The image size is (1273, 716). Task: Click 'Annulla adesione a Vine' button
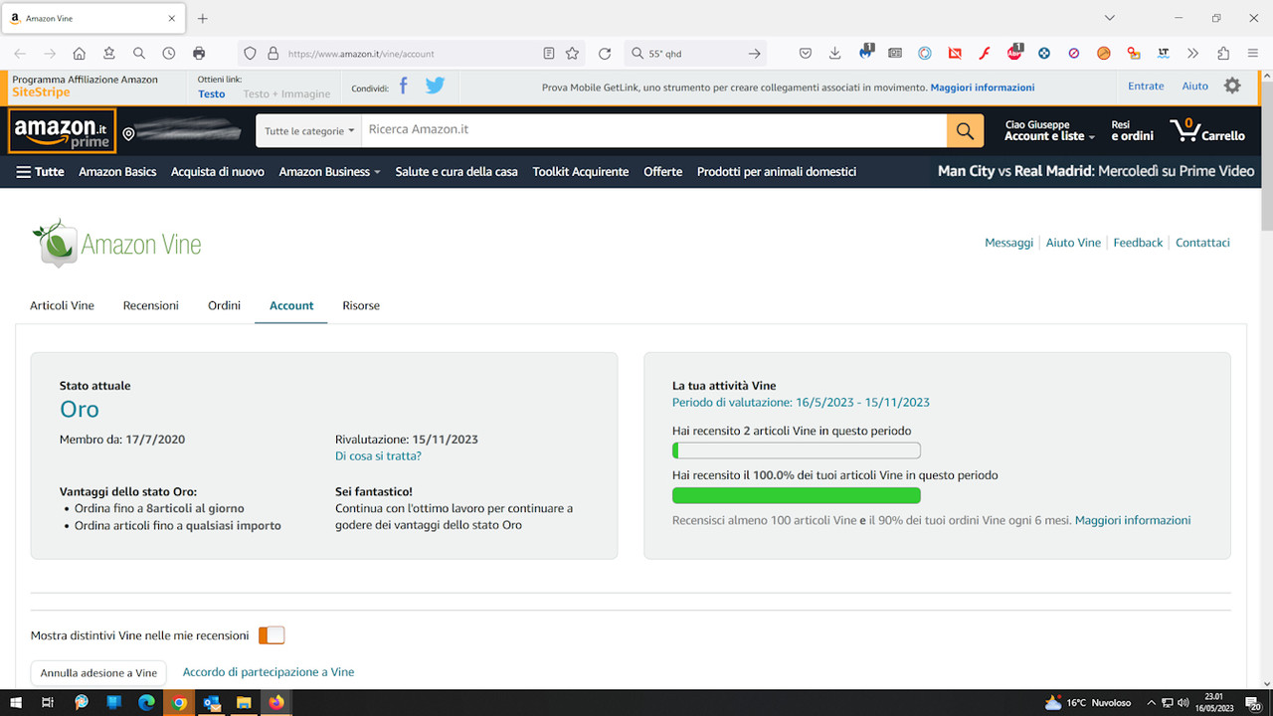pos(98,673)
